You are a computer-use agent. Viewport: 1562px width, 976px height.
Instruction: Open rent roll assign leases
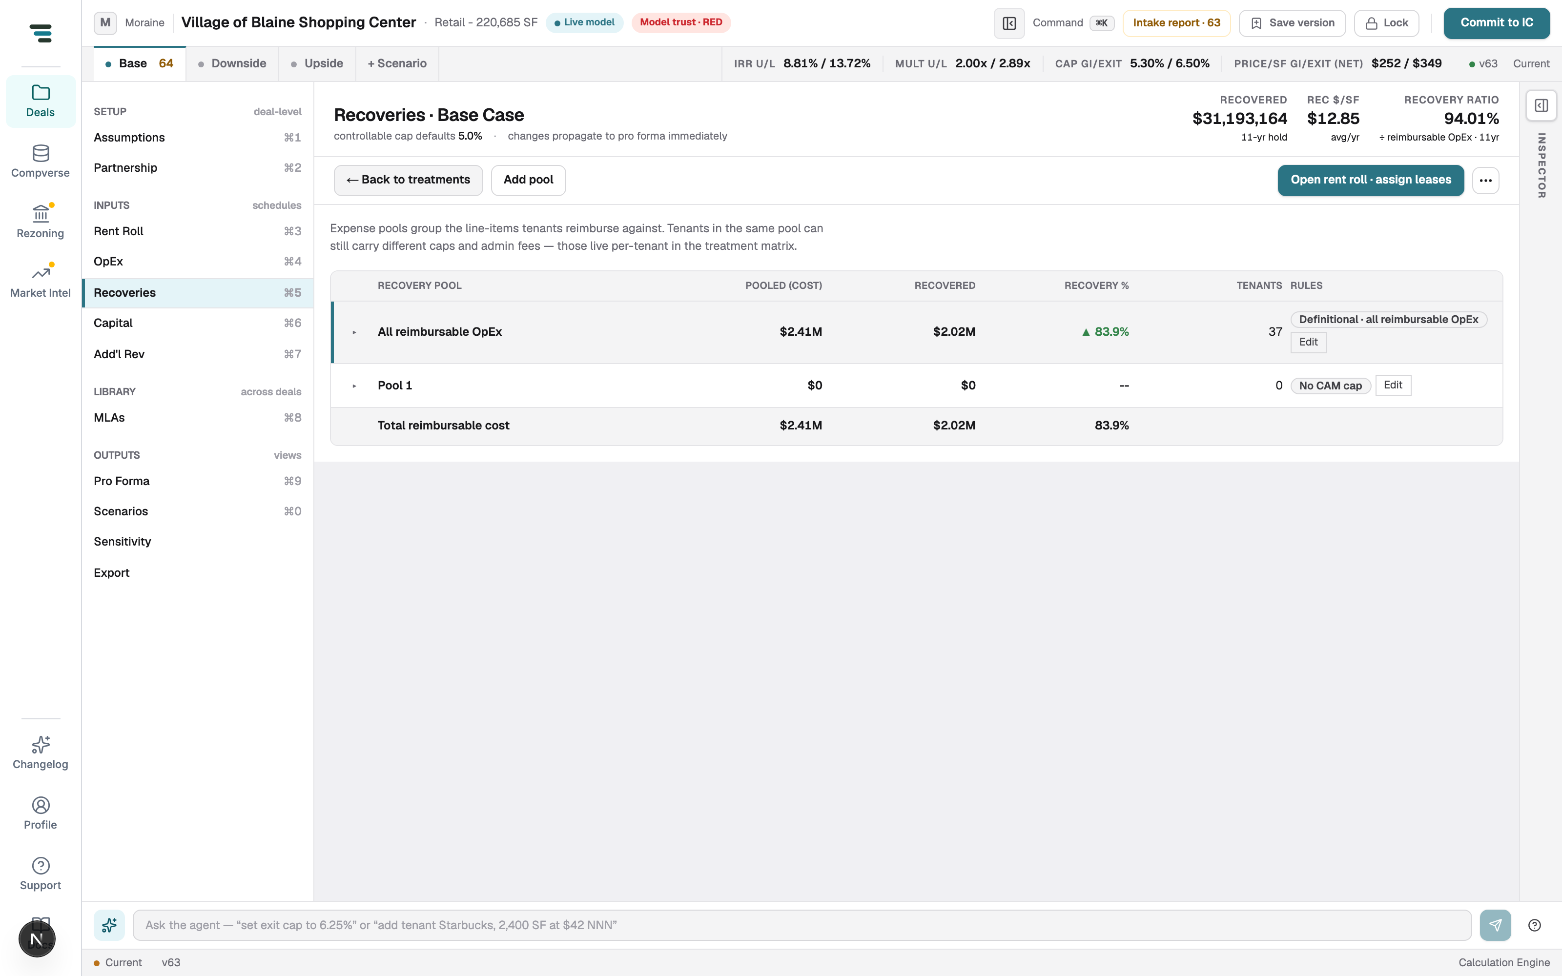1370,180
